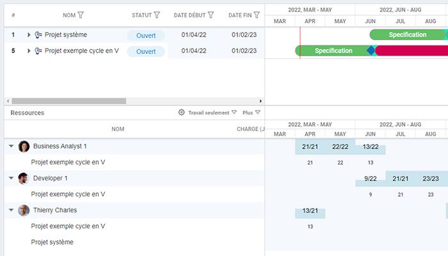Viewport: 448px width, 256px height.
Task: Select Projet exemple cycle en V under Developer 1
Action: click(x=68, y=194)
